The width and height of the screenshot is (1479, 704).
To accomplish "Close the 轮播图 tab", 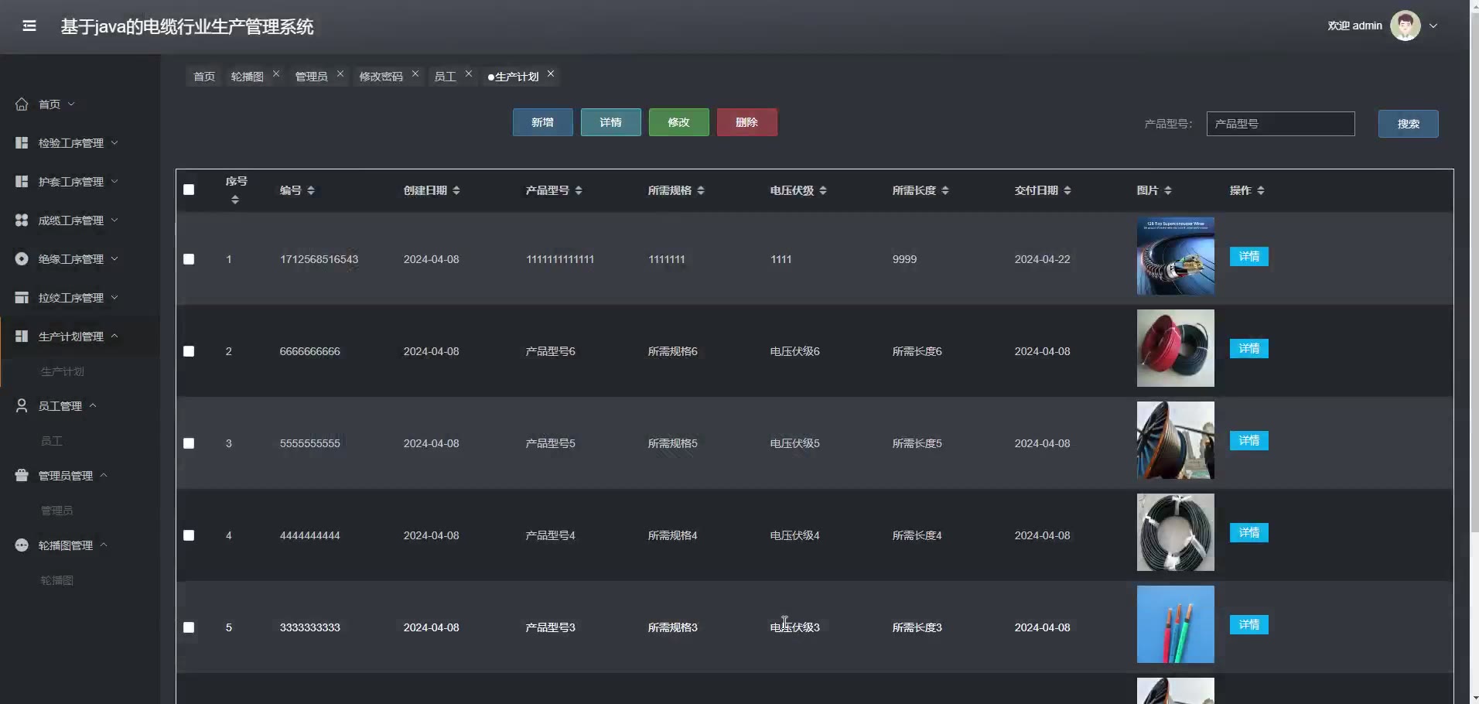I will [x=276, y=74].
